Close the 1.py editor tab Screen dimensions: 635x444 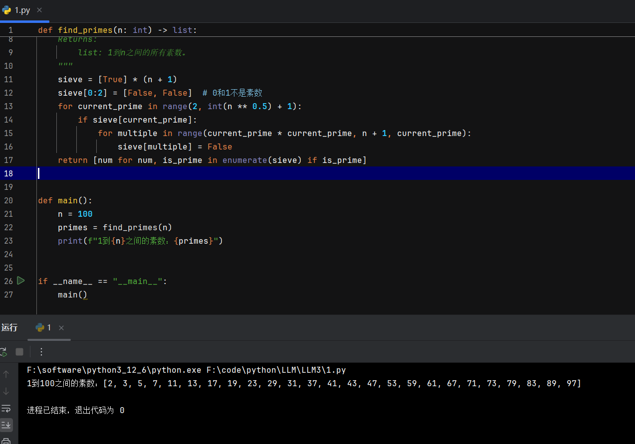(x=39, y=10)
